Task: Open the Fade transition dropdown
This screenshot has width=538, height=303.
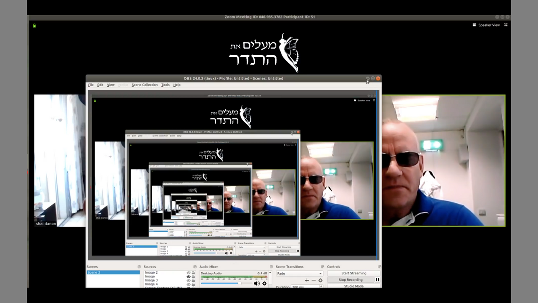Action: (299, 274)
